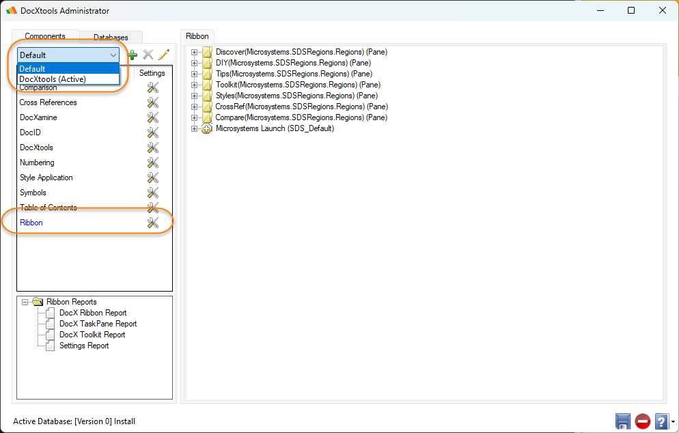Click the Settings Report document icon
679x433 pixels.
(51, 346)
